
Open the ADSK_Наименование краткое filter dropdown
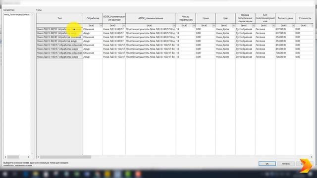[x=124, y=25]
